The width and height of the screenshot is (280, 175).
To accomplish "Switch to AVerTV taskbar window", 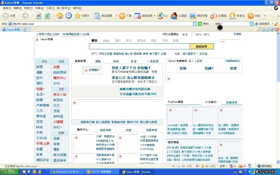I will [x=102, y=172].
